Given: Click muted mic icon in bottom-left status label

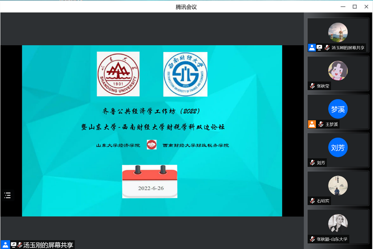Looking at the screenshot, I should tap(19, 245).
